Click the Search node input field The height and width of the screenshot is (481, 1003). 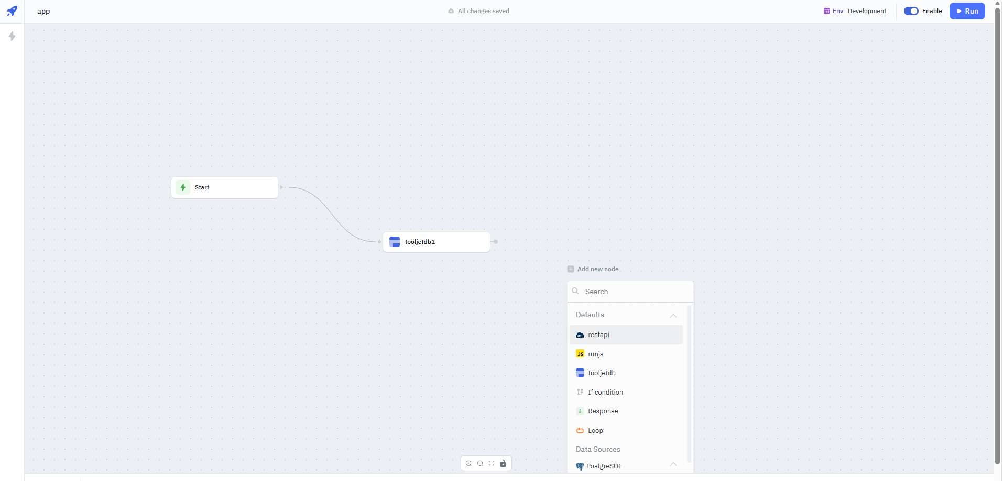(630, 292)
